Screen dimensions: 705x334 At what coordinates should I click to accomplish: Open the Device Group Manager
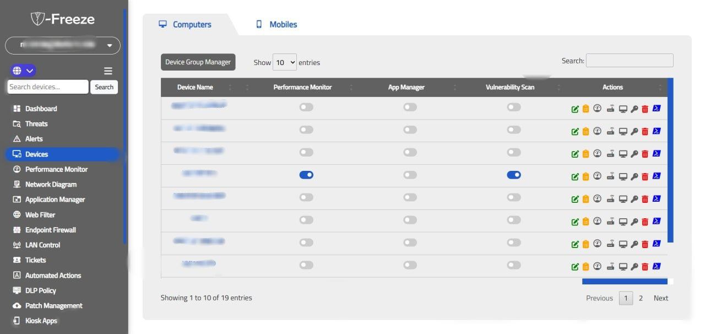click(x=198, y=62)
